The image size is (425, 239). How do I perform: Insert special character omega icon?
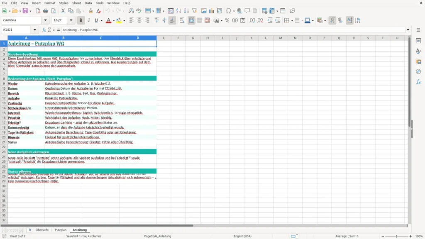click(x=229, y=11)
